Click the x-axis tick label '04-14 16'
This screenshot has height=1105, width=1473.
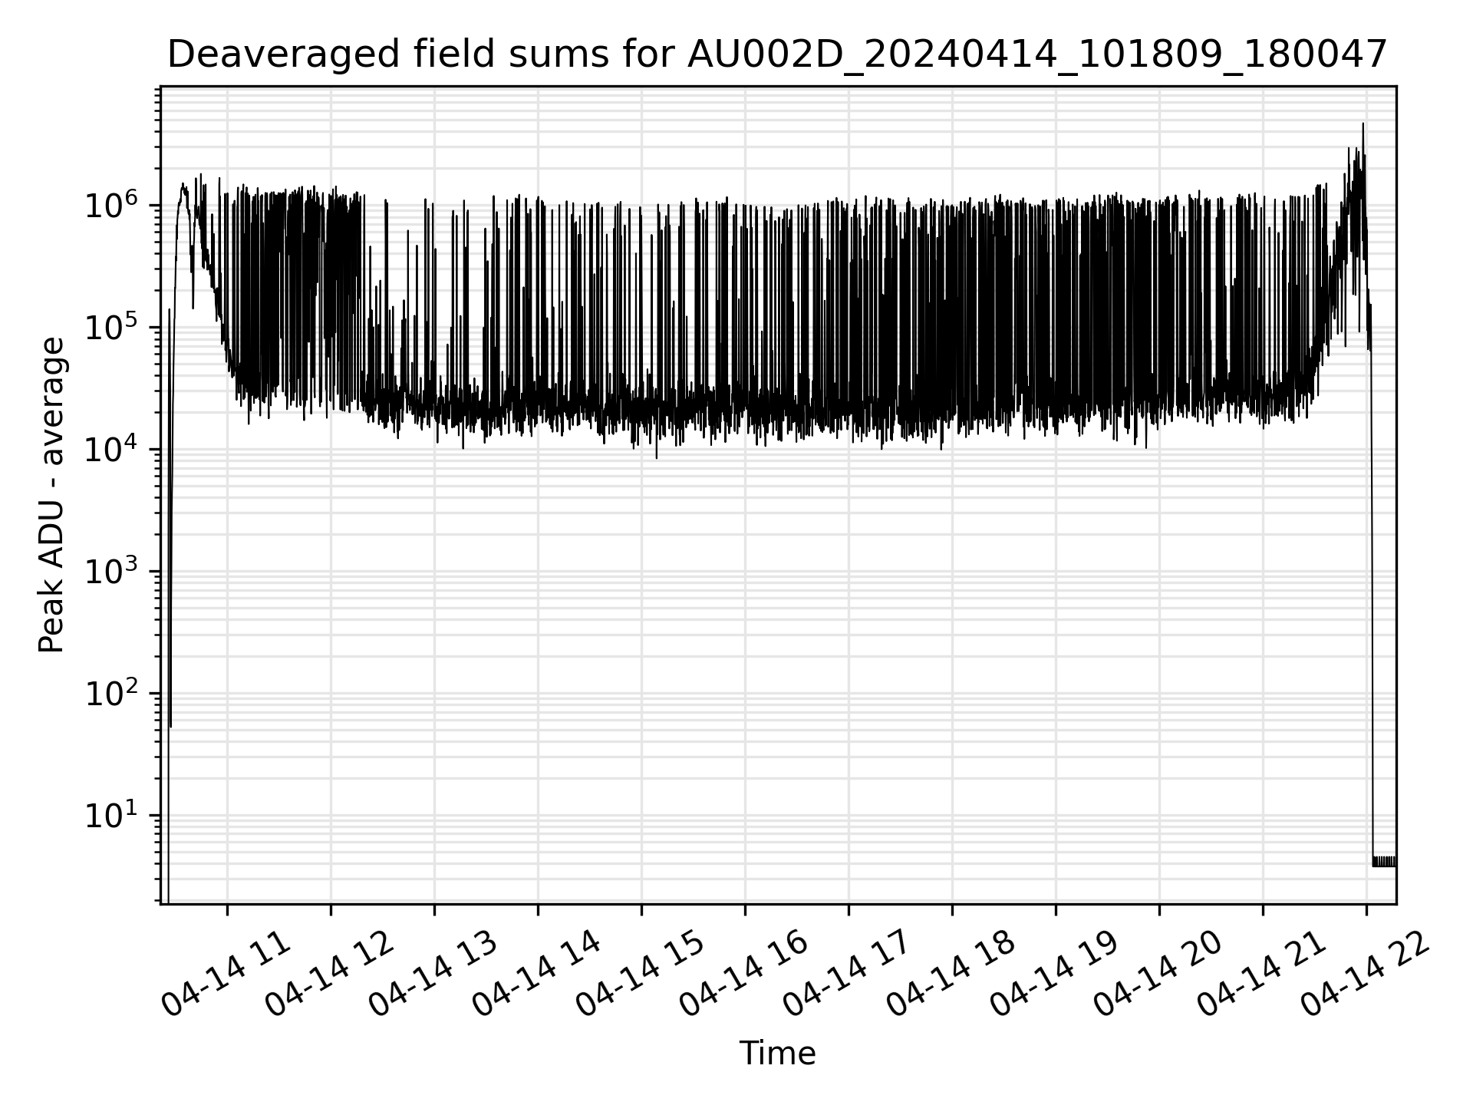pos(744,974)
